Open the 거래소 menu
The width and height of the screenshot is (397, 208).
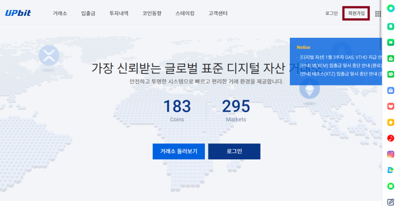tap(60, 13)
